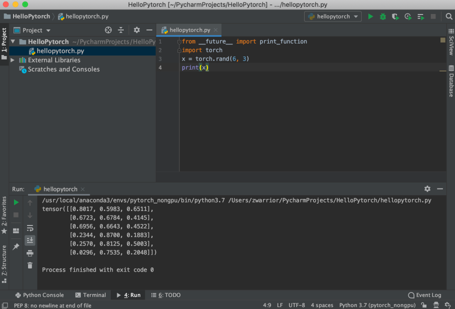Start debugging with the bug icon

pyautogui.click(x=382, y=16)
